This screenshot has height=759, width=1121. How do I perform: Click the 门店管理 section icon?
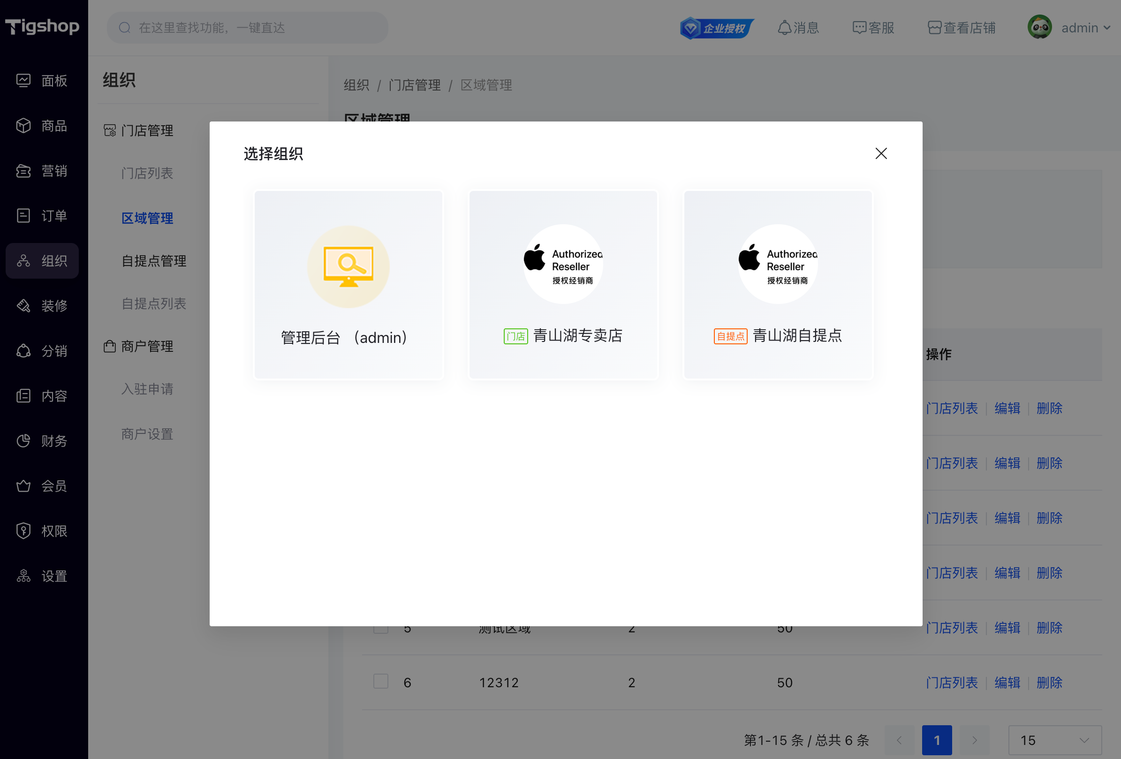[x=109, y=130]
